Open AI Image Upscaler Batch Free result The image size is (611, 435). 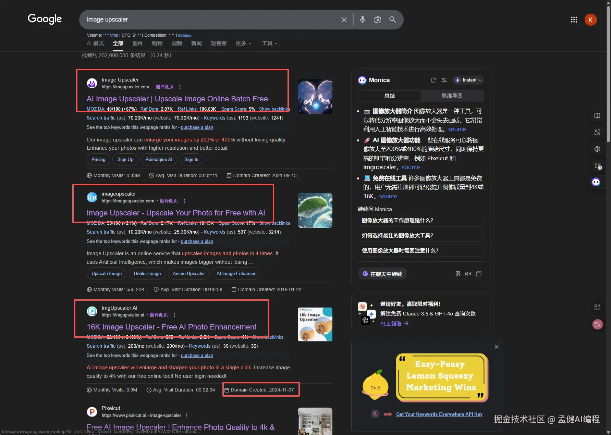tap(177, 99)
